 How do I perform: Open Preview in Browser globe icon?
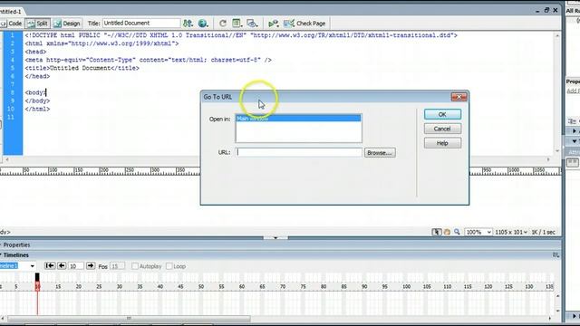(203, 24)
